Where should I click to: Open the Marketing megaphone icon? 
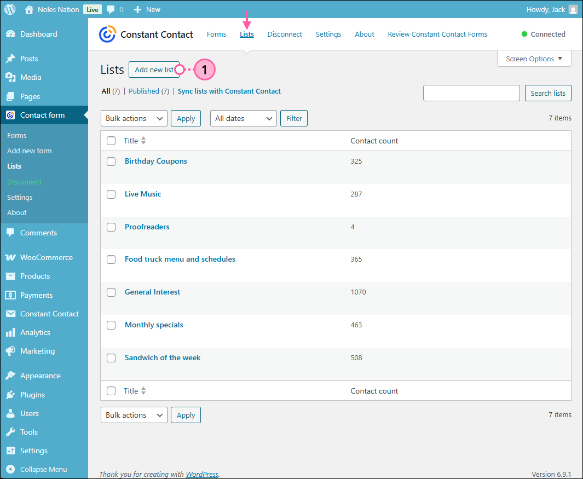click(12, 351)
